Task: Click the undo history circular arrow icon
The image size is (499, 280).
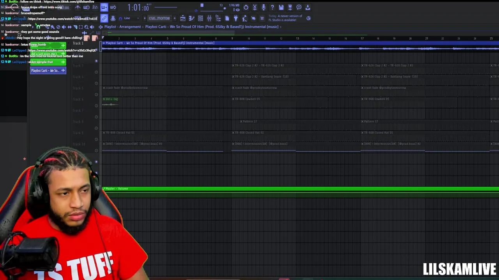Action: [x=246, y=7]
